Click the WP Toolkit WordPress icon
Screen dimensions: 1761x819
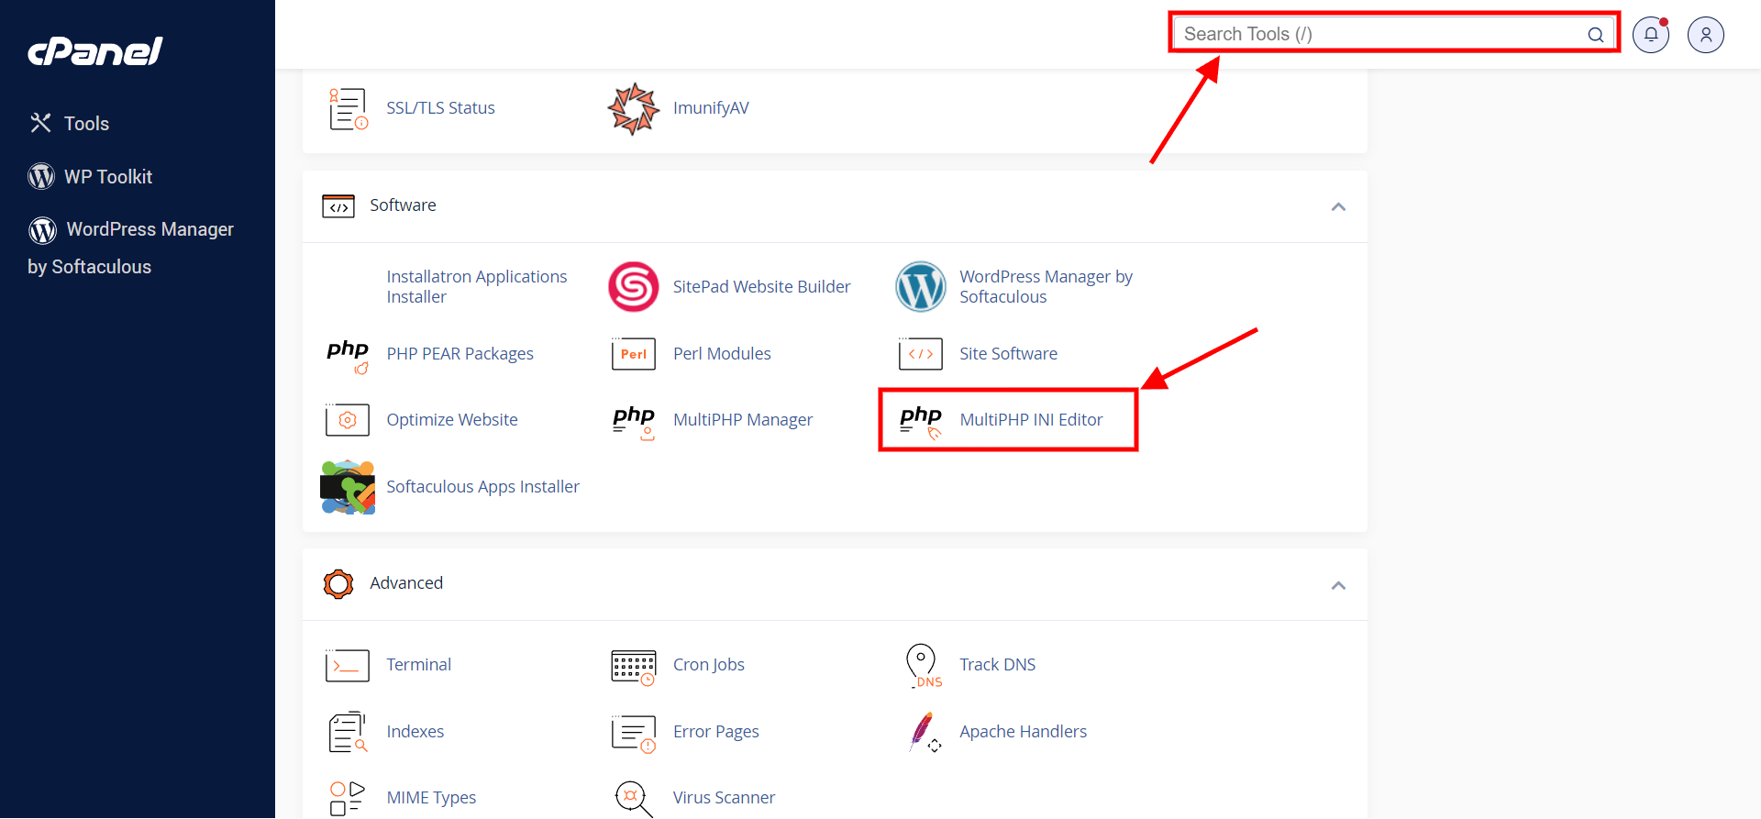pos(41,176)
